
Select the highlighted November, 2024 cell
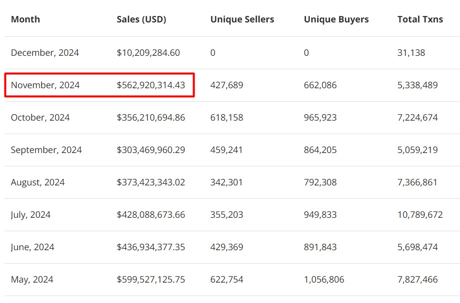(45, 85)
